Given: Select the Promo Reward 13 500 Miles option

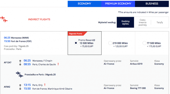Looking at the screenshot, I should click(x=76, y=43).
